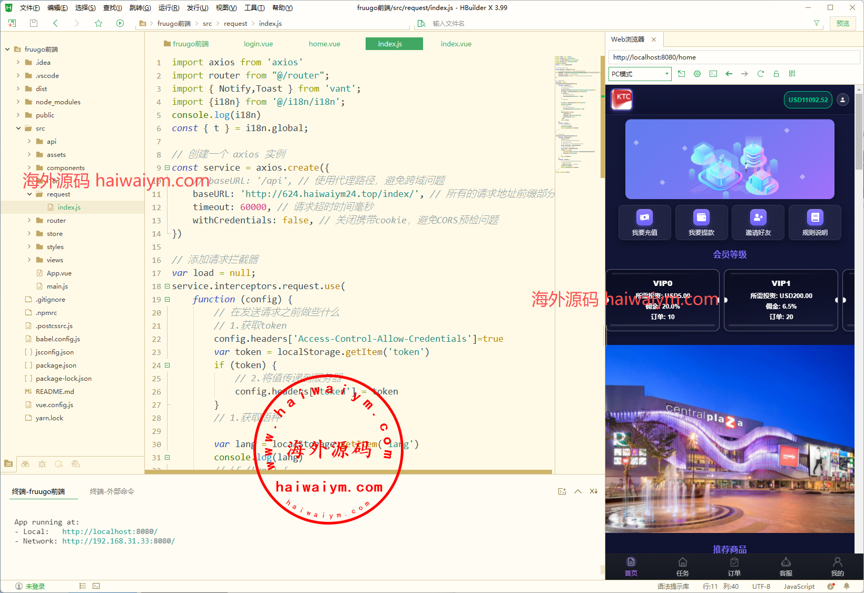Viewport: 864px width, 593px height.
Task: Click the Run play icon in toolbar
Action: [120, 23]
